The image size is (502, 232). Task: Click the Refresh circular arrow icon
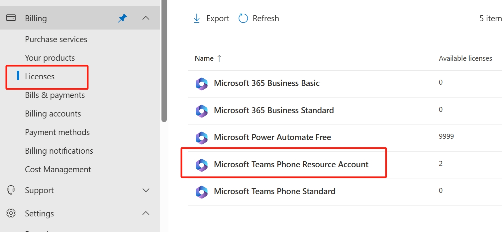point(243,18)
